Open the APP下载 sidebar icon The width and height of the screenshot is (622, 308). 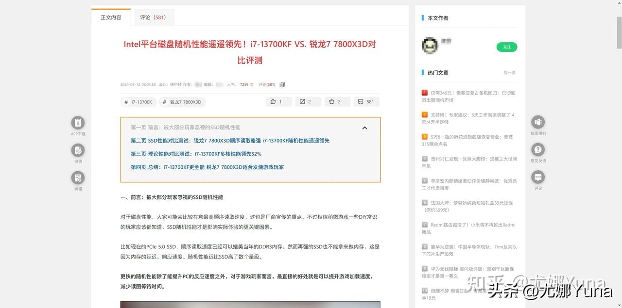(78, 123)
